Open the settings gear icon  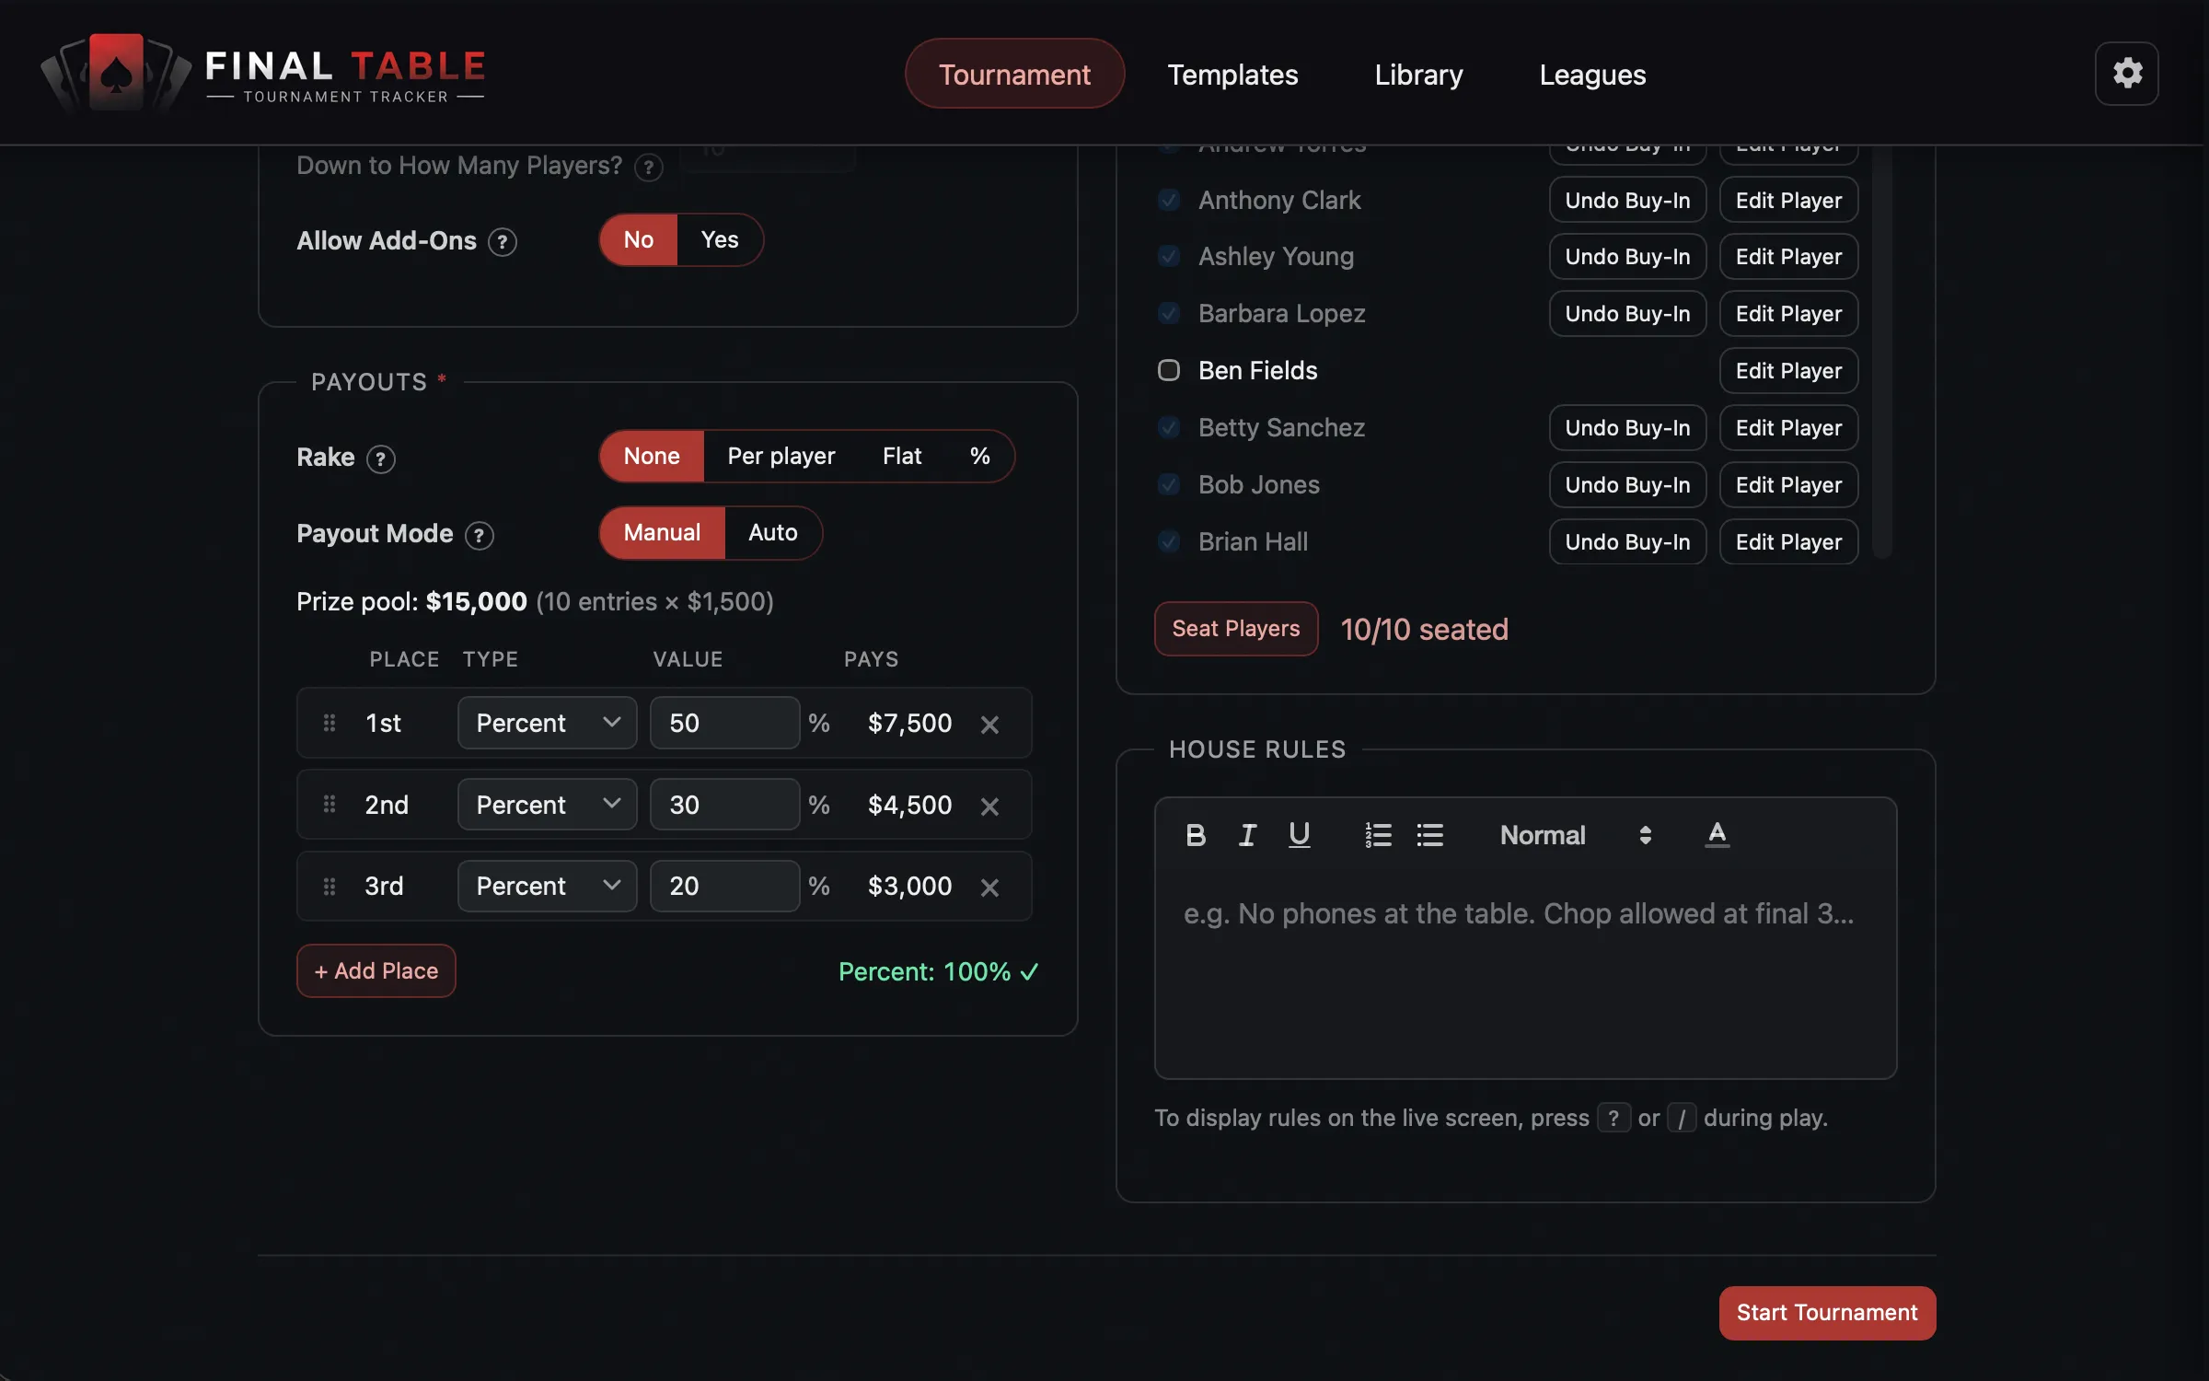pyautogui.click(x=2126, y=74)
